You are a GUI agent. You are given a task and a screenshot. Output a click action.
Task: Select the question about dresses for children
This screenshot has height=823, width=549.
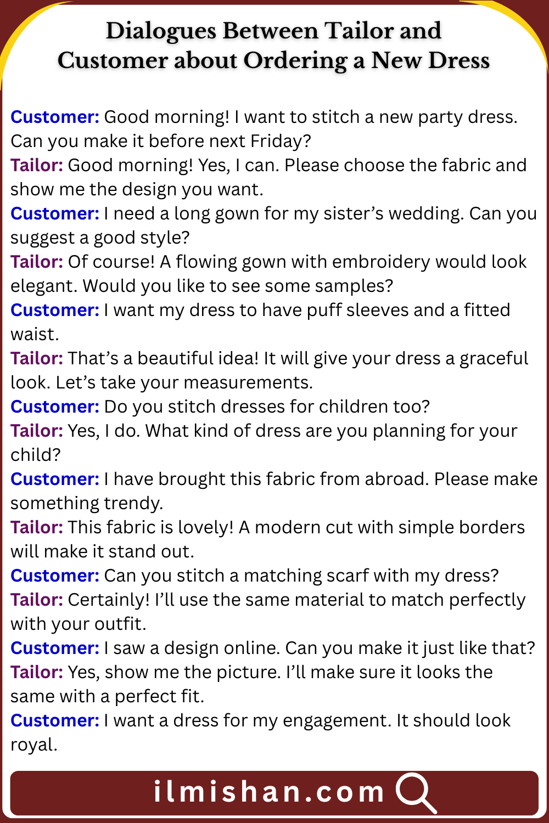click(x=267, y=407)
